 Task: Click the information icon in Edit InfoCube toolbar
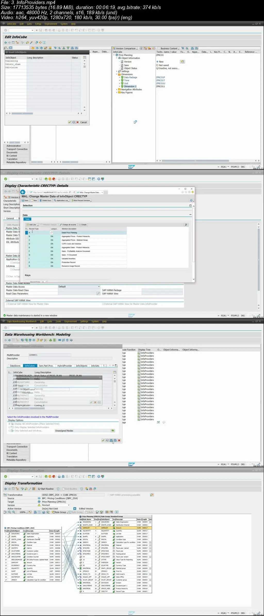click(x=44, y=42)
